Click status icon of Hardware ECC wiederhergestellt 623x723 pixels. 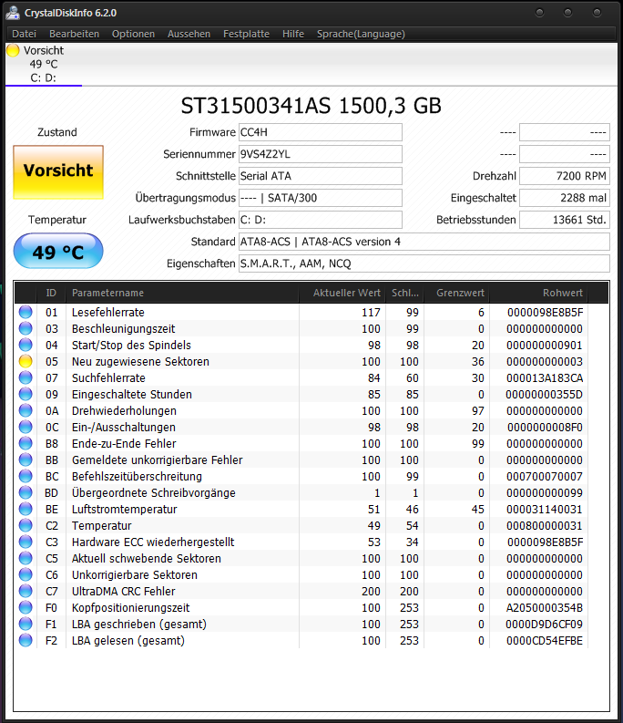click(26, 542)
